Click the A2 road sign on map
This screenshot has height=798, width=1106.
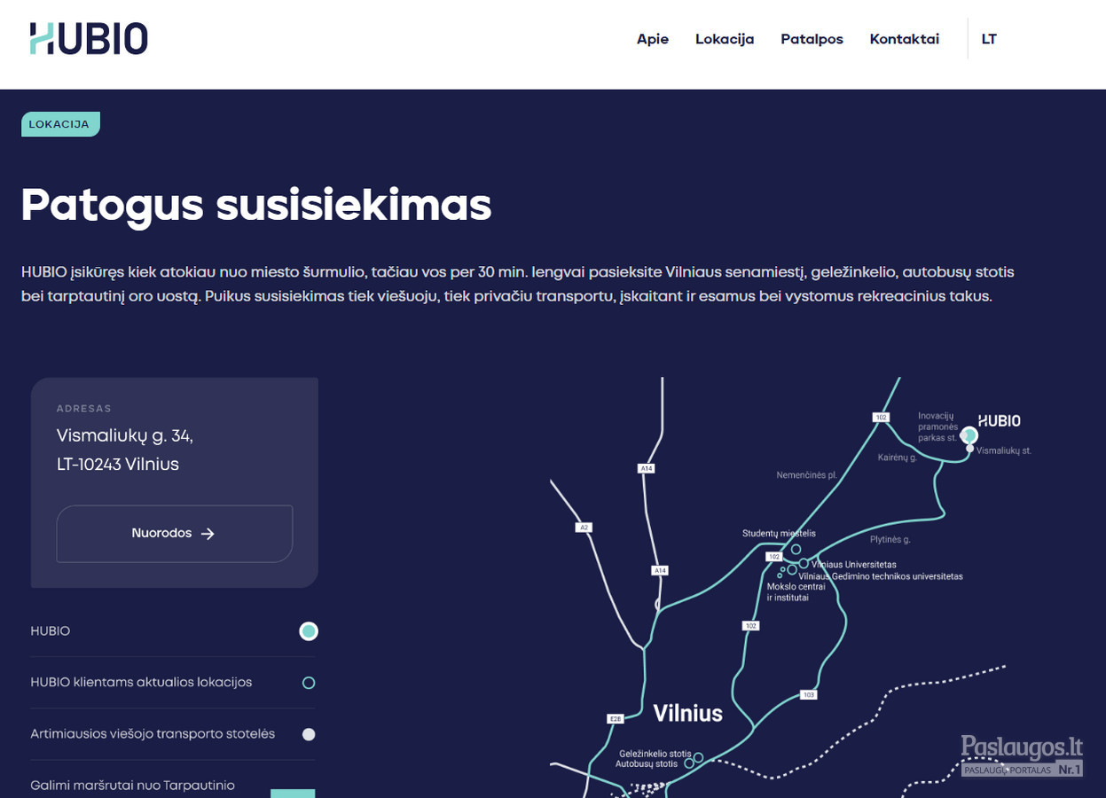click(584, 528)
